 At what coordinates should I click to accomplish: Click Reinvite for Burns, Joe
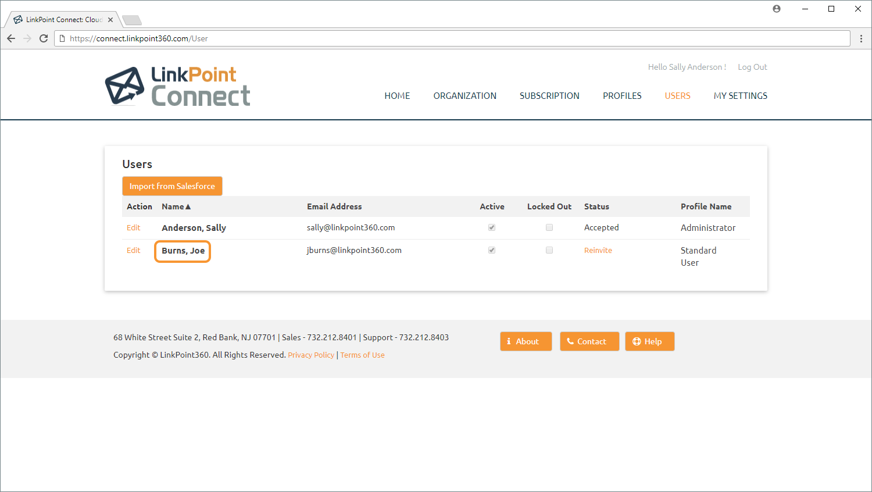click(x=598, y=250)
